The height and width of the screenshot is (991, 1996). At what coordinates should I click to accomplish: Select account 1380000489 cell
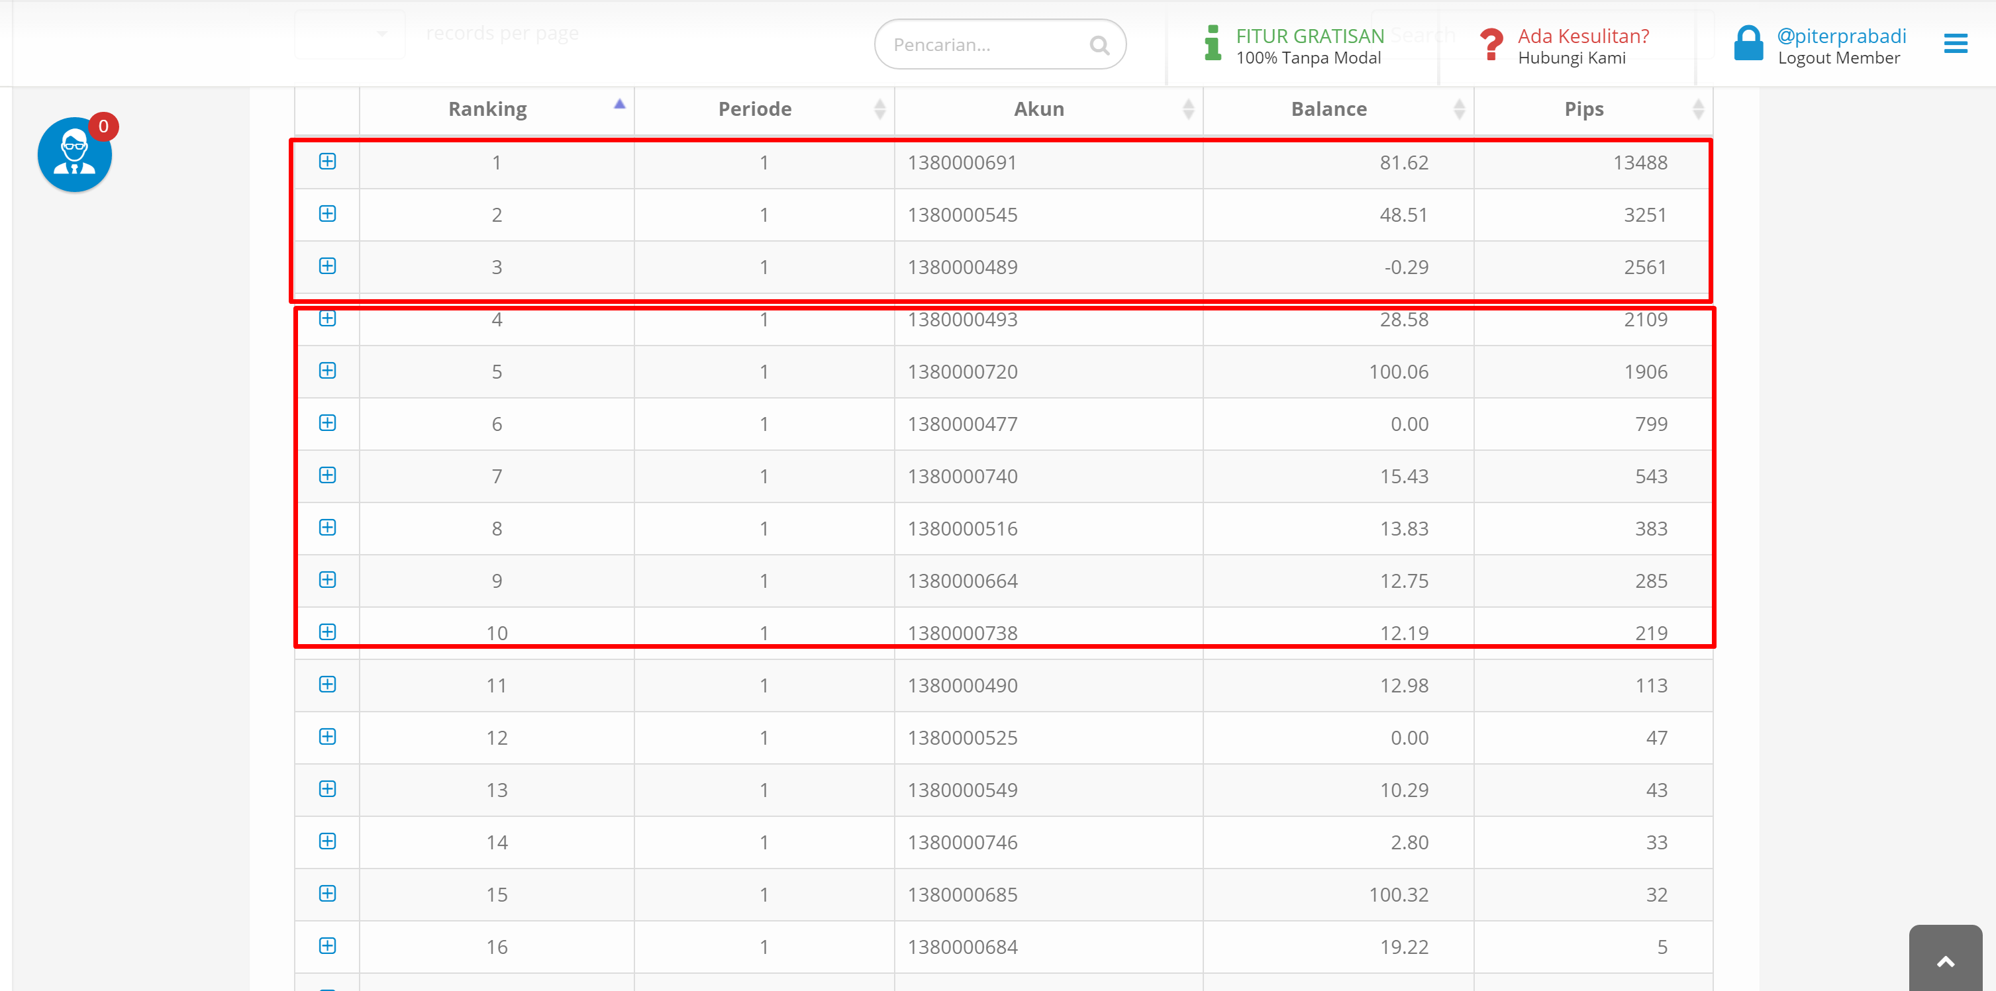point(1048,267)
